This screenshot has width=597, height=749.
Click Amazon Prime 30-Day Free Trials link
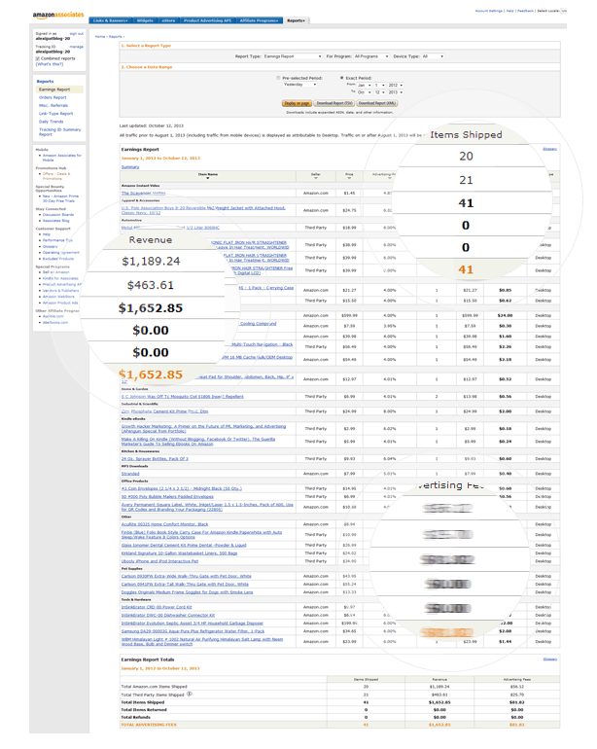coord(60,198)
